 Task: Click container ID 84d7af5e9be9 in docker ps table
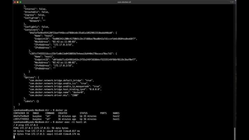coord(21,116)
